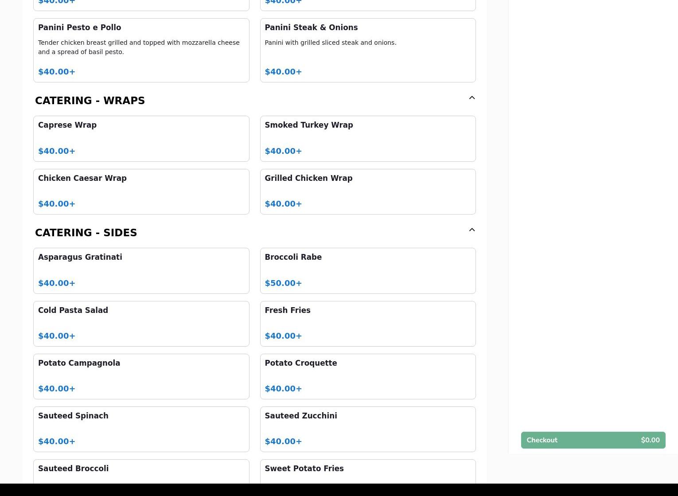Pick the Chicken Caesar Wrap item
The height and width of the screenshot is (496, 678).
click(x=141, y=191)
